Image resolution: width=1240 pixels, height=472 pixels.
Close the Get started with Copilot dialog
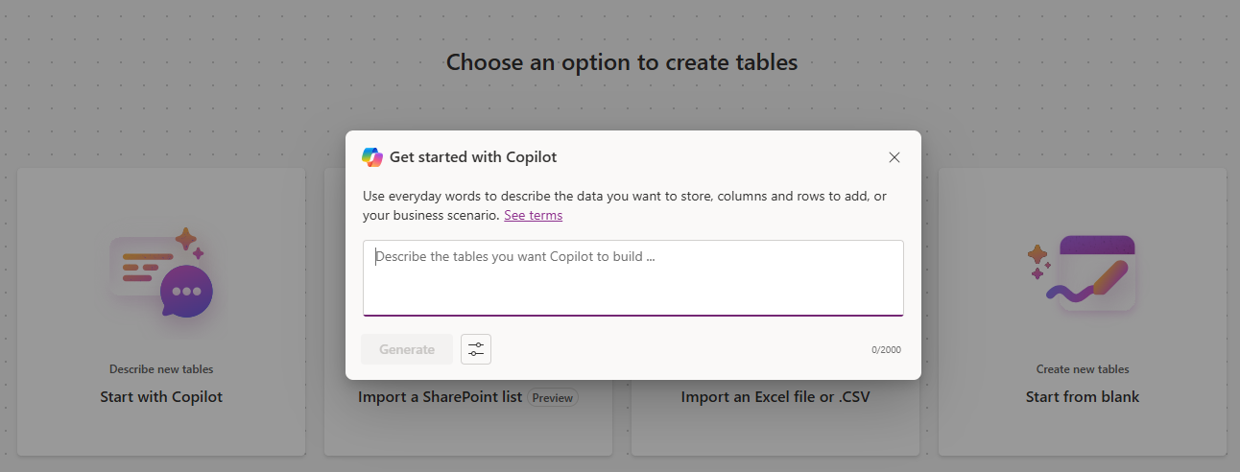(x=894, y=157)
